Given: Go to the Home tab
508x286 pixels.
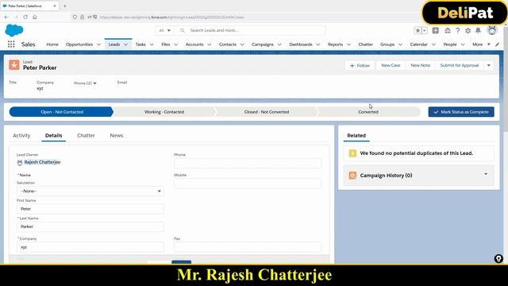Looking at the screenshot, I should pos(52,44).
